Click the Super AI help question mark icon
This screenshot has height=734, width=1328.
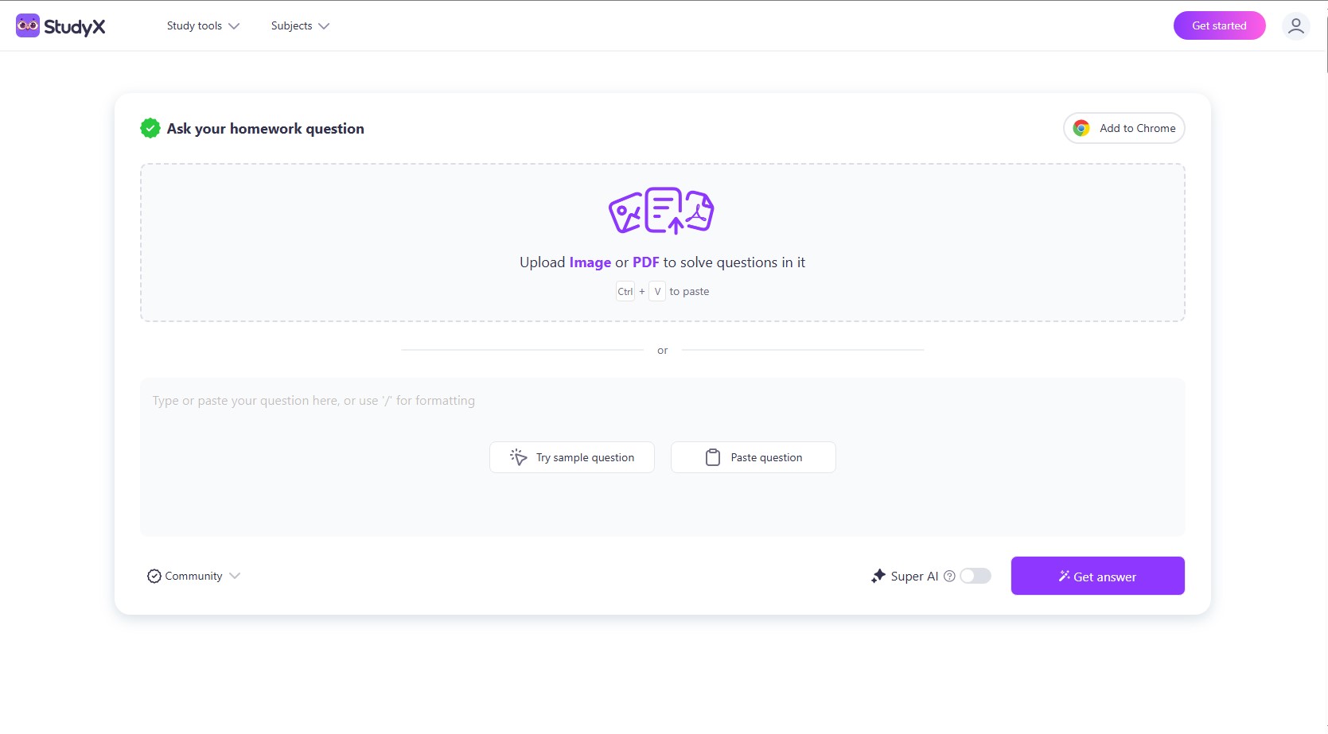click(x=949, y=577)
